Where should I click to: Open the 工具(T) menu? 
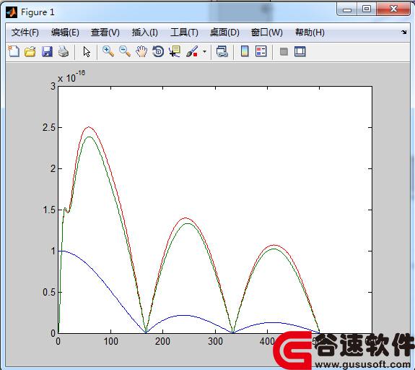[x=184, y=33]
